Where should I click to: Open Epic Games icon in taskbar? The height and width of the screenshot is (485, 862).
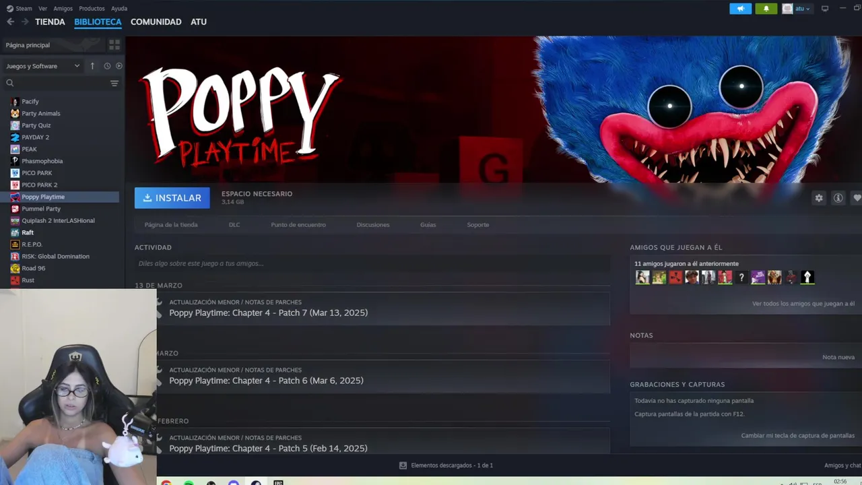tap(278, 482)
